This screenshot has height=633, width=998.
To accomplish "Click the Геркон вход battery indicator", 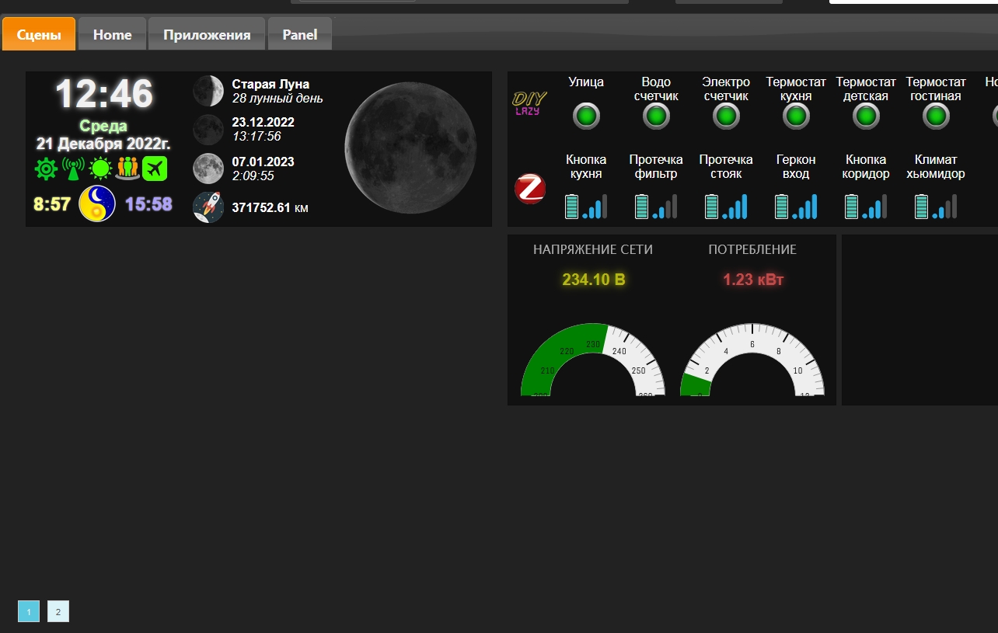I will click(796, 206).
